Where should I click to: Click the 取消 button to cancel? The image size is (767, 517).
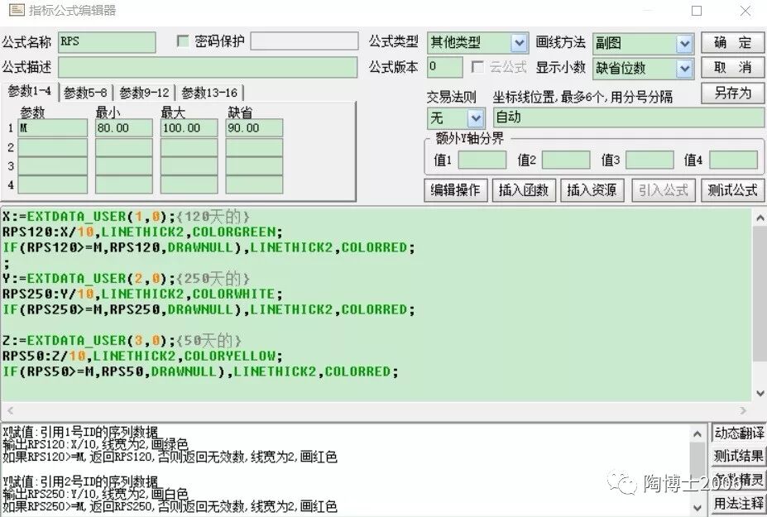coord(731,67)
